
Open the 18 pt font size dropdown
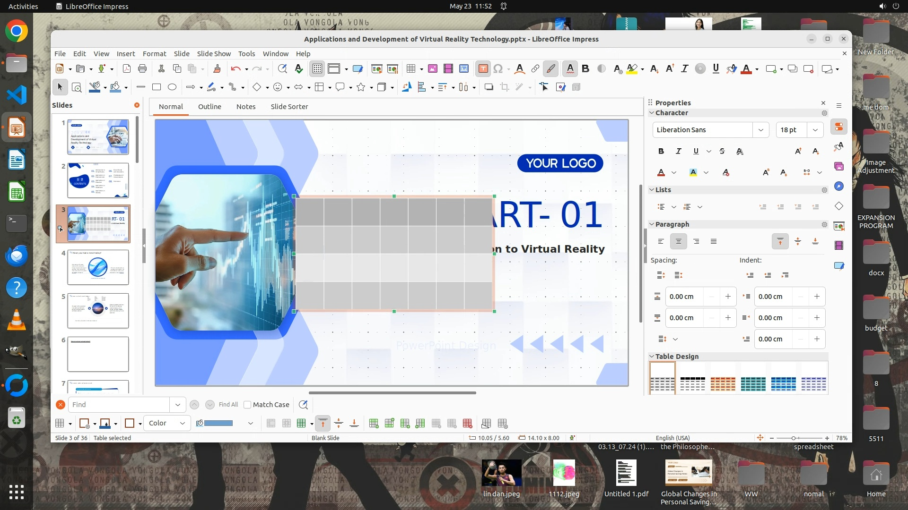tap(815, 130)
